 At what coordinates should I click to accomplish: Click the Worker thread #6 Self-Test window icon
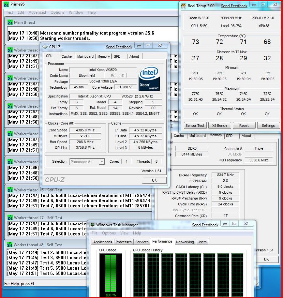click(x=10, y=190)
